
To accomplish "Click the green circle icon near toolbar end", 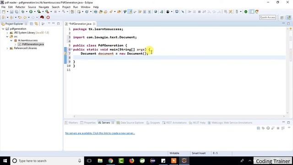I will point(246,12).
